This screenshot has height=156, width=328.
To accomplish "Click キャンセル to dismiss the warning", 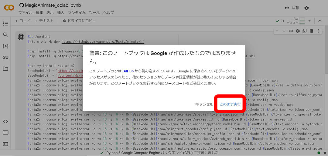I will [204, 104].
